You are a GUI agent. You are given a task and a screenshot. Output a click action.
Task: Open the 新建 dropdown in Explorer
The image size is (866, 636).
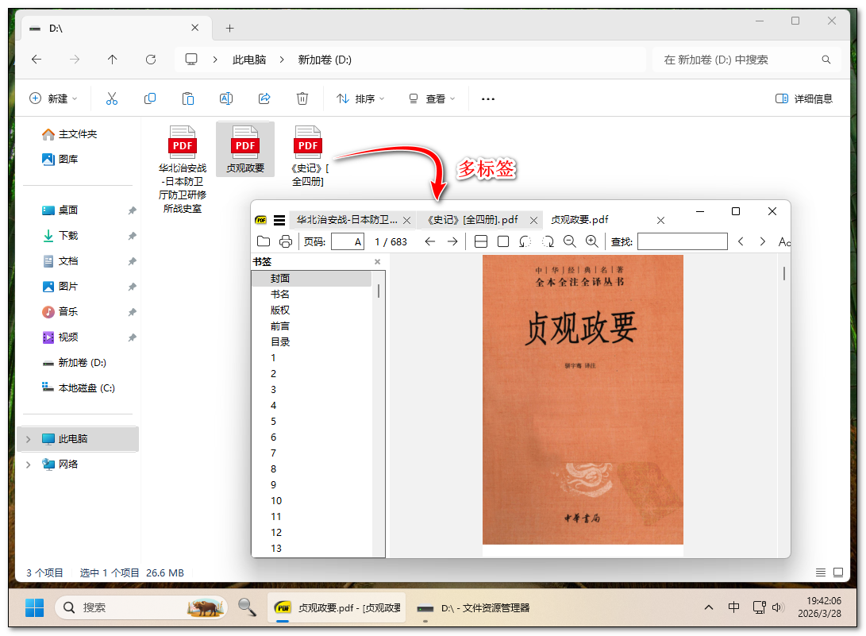[53, 98]
